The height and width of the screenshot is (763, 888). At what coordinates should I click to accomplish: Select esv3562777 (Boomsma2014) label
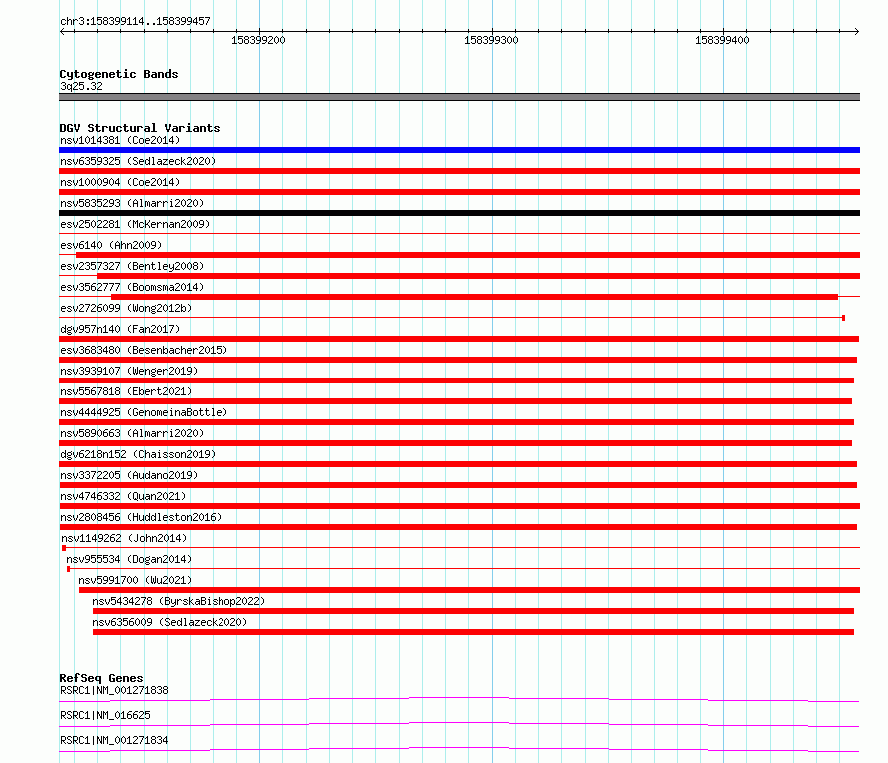(x=132, y=287)
